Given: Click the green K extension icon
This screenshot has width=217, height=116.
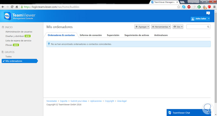Looking at the screenshot, I should coord(199,7).
